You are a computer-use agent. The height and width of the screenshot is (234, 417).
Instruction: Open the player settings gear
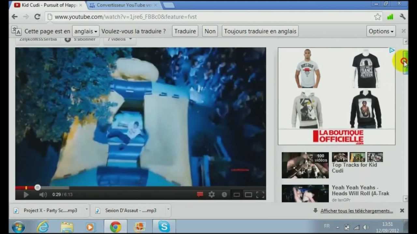pos(212,194)
